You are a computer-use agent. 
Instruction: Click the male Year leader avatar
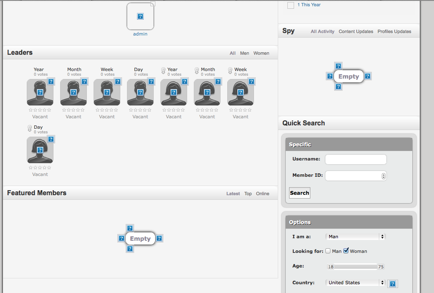[x=40, y=92]
